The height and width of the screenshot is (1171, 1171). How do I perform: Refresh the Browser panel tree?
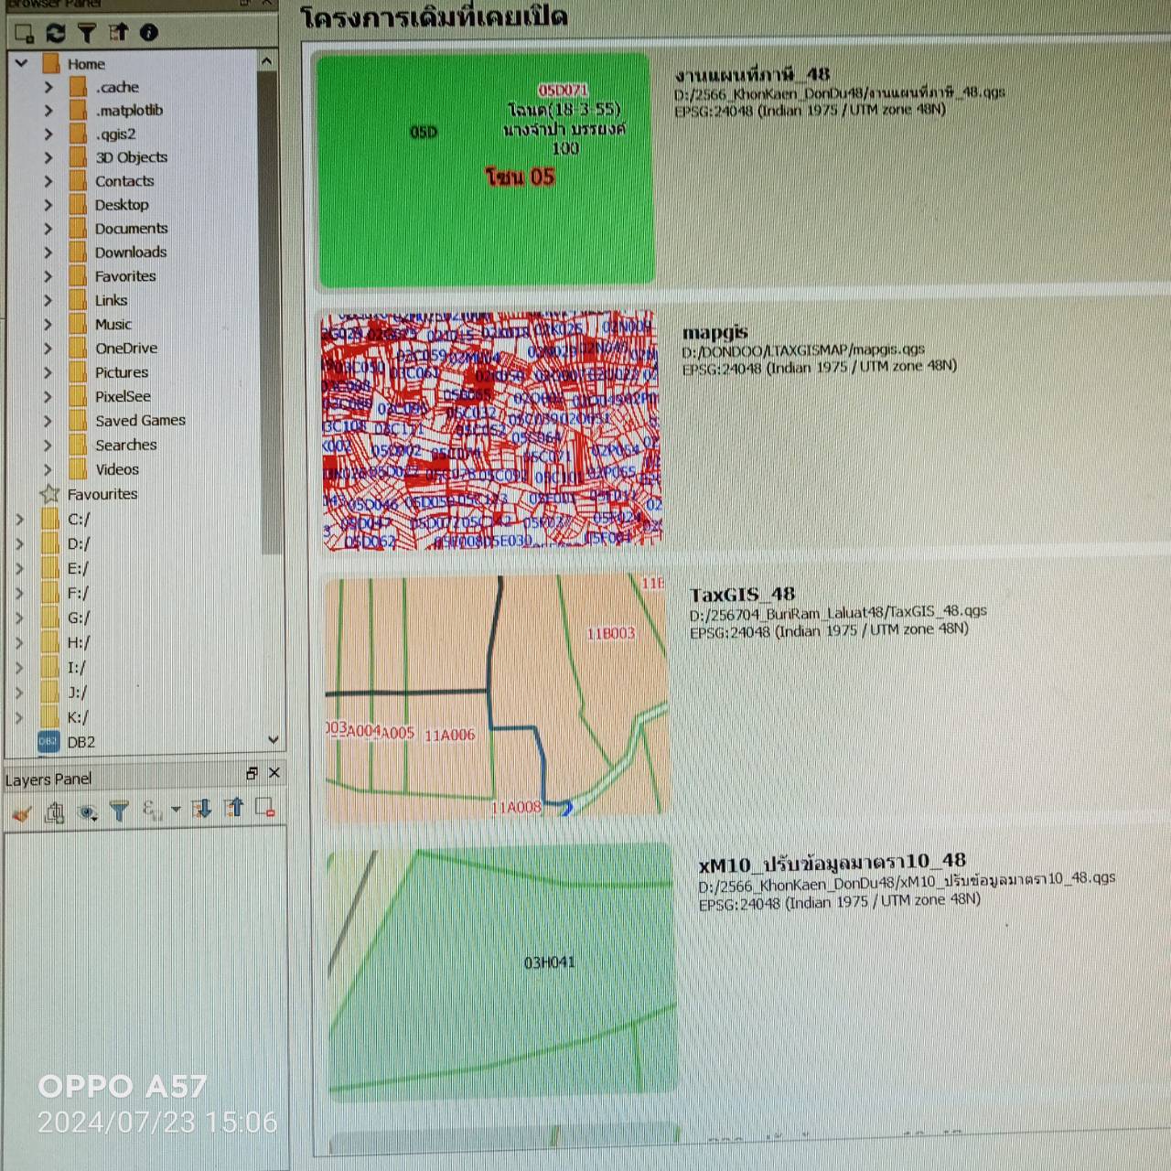click(x=56, y=34)
